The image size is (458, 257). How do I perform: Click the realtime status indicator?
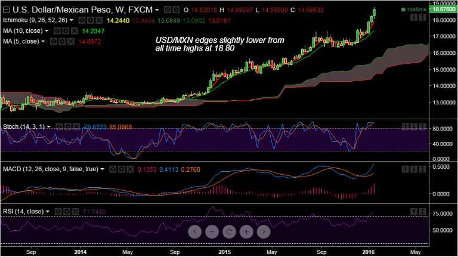(x=414, y=10)
